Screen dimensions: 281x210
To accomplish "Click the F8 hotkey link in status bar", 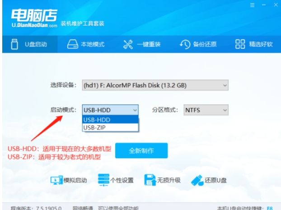I will click(270, 208).
